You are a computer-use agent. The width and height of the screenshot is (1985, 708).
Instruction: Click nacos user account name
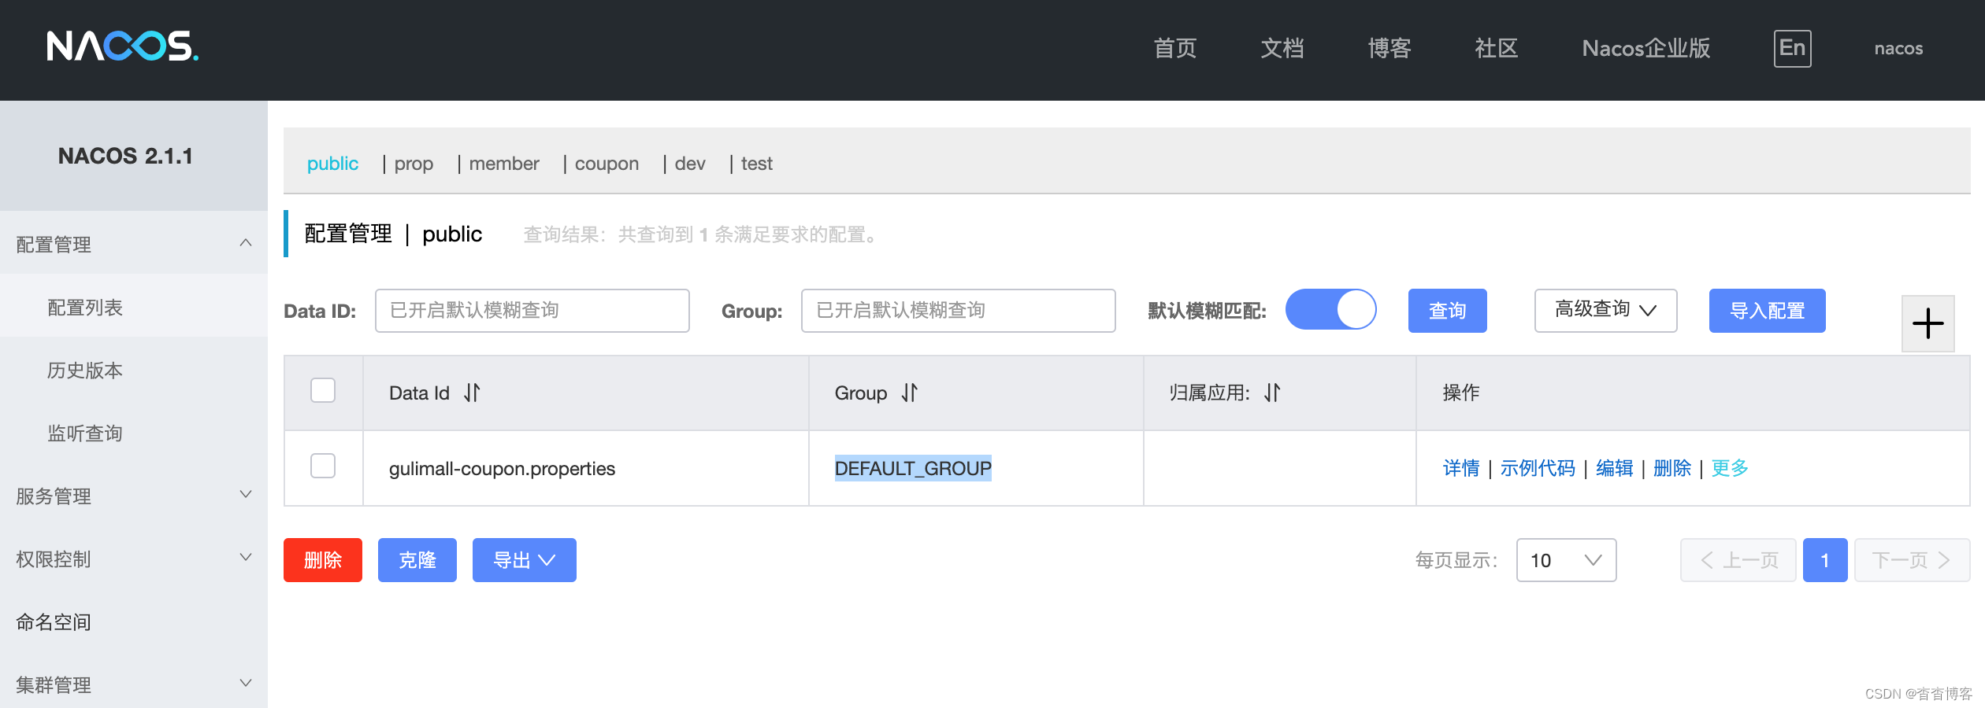[x=1898, y=48]
